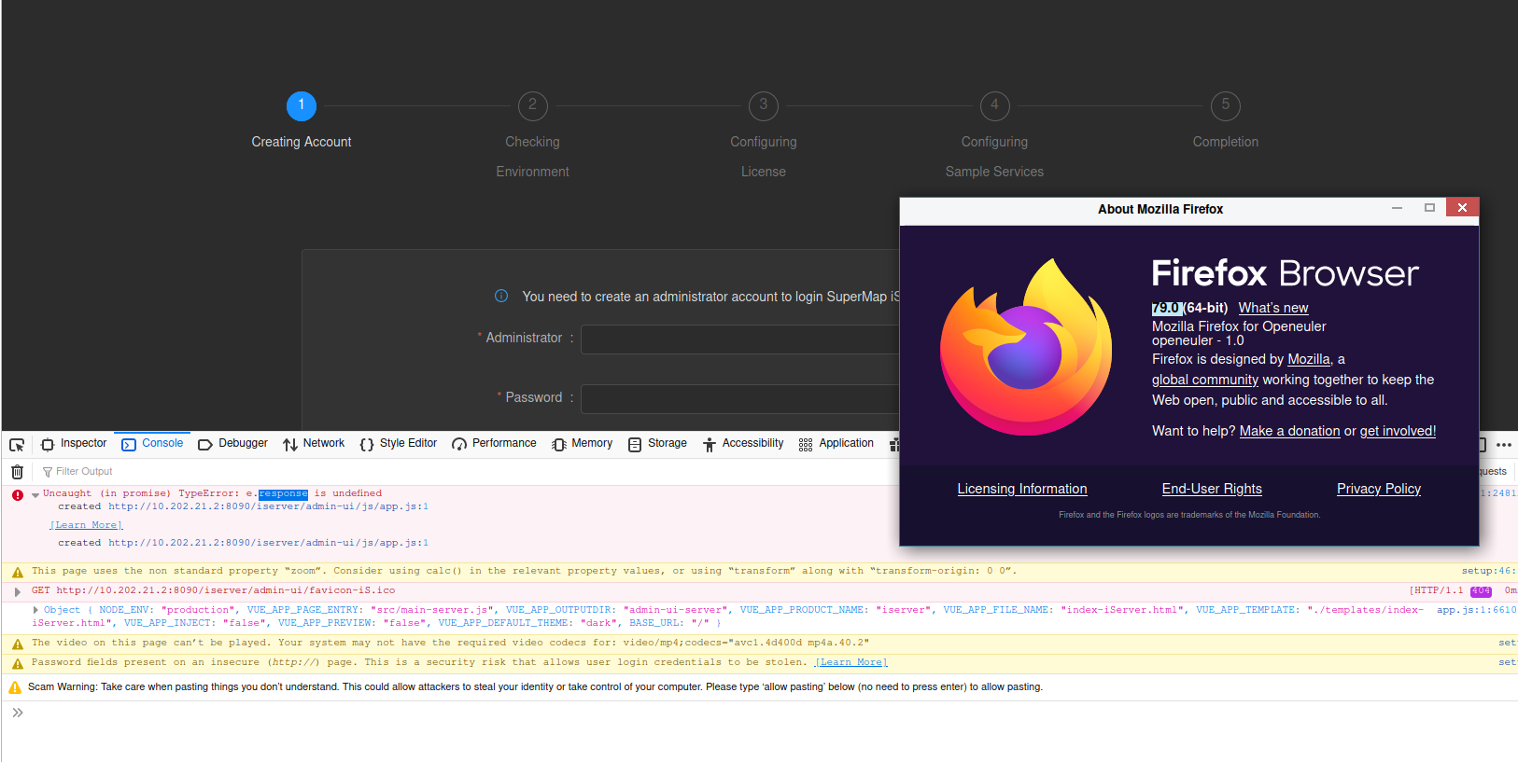Click the red error icon of TypeError

[18, 495]
